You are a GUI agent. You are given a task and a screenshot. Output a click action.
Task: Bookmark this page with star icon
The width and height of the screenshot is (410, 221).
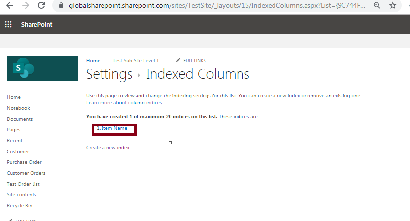393,5
